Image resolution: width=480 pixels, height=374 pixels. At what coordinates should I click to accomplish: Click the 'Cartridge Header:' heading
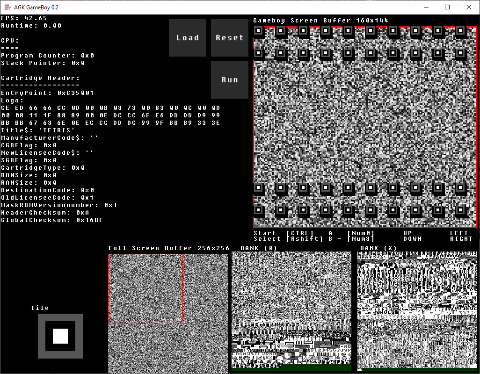[x=40, y=78]
